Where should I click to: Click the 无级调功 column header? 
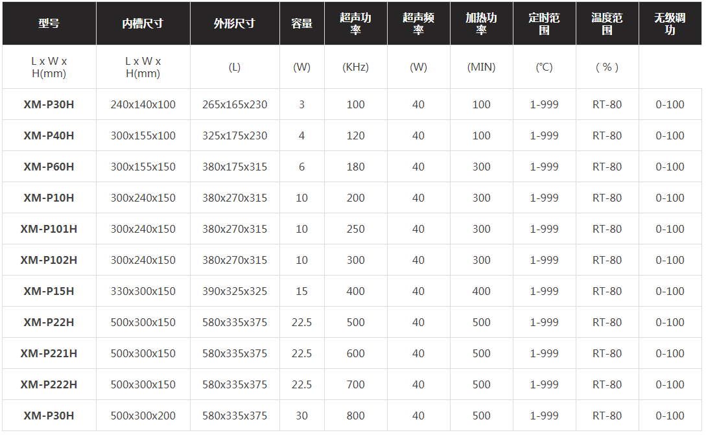click(x=670, y=23)
